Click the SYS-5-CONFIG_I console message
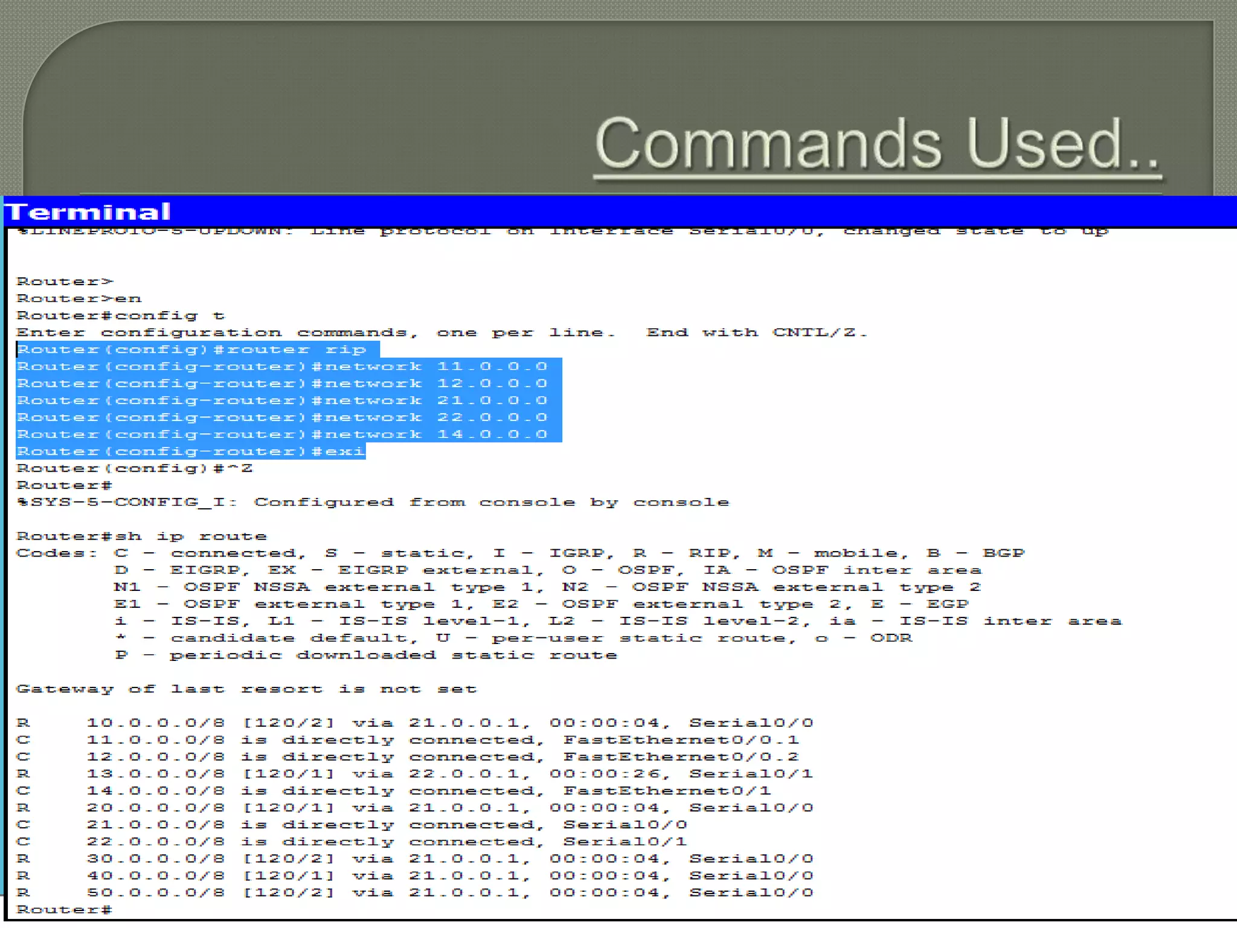Viewport: 1237px width, 928px height. pyautogui.click(x=372, y=503)
